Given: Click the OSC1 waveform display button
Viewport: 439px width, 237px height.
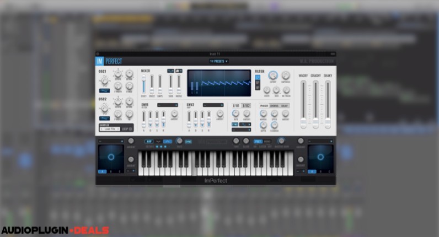Looking at the screenshot, I should point(104,90).
